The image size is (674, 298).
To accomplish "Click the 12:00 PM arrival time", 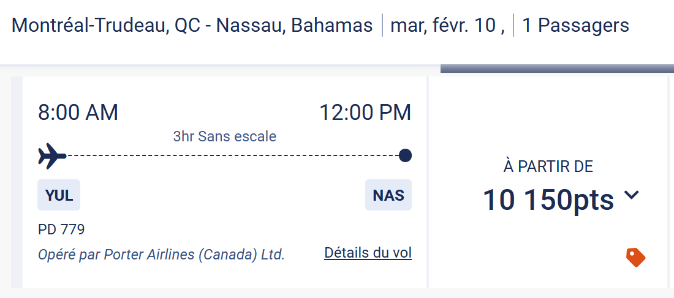I will point(365,113).
